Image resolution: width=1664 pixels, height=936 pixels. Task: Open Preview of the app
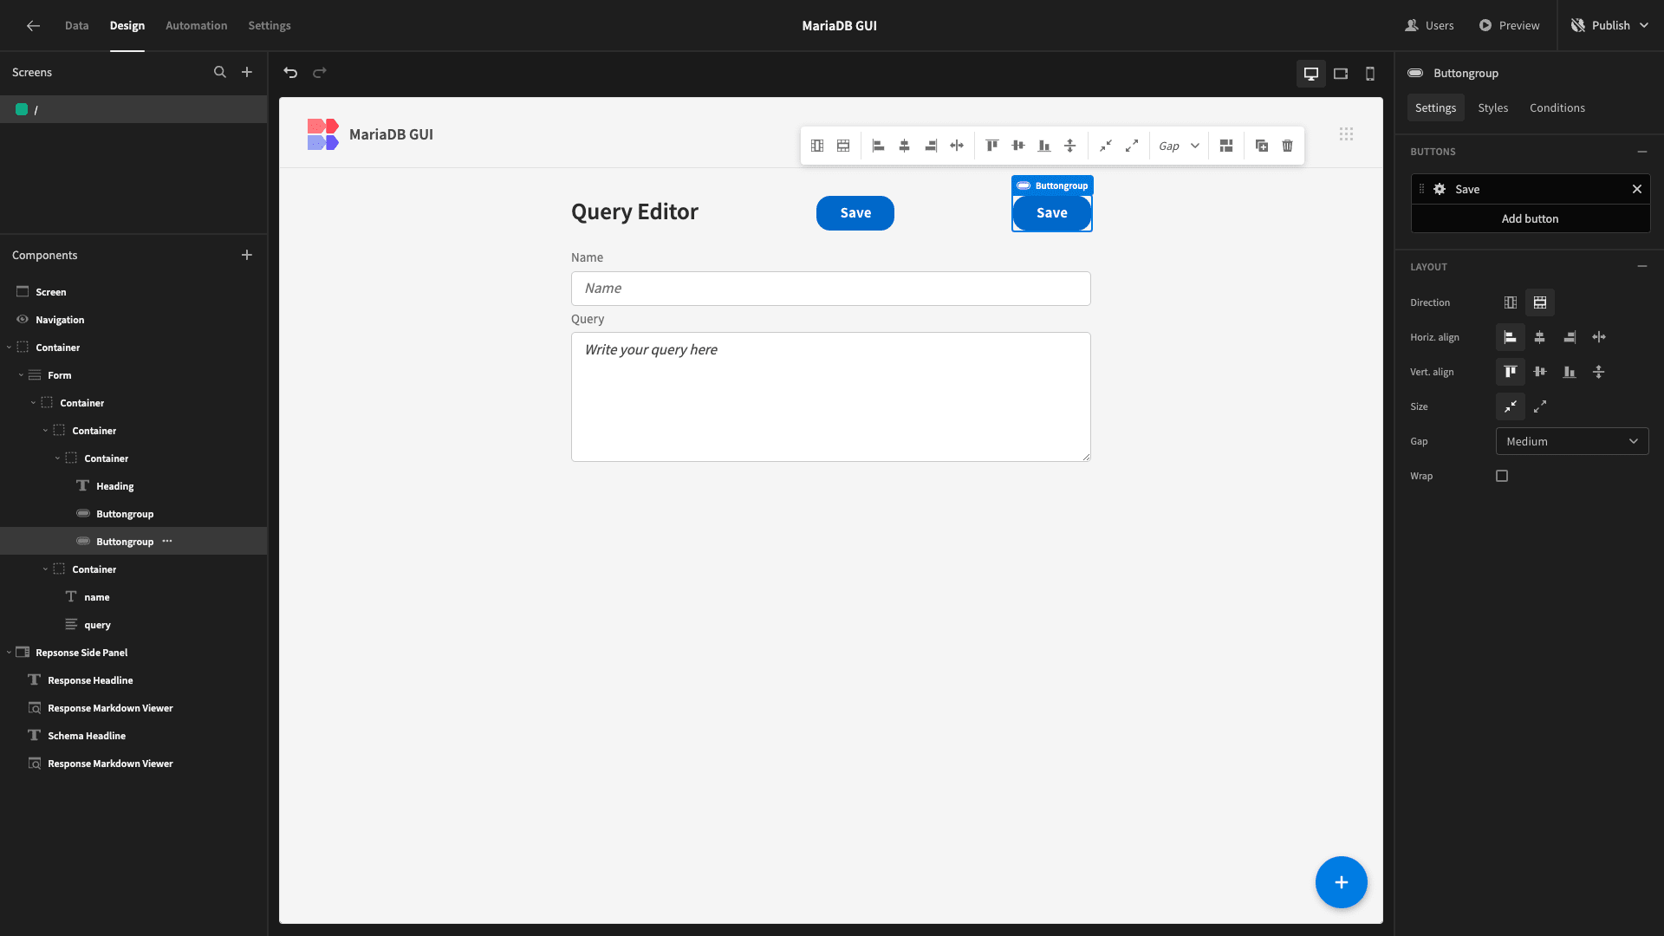coord(1509,25)
